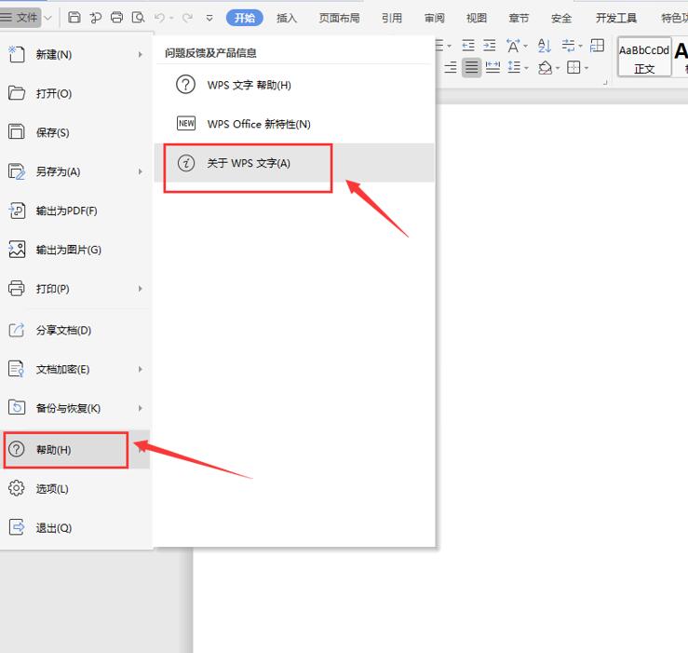This screenshot has width=688, height=653.
Task: Switch to the 审阅 ribbon tab
Action: (x=434, y=18)
